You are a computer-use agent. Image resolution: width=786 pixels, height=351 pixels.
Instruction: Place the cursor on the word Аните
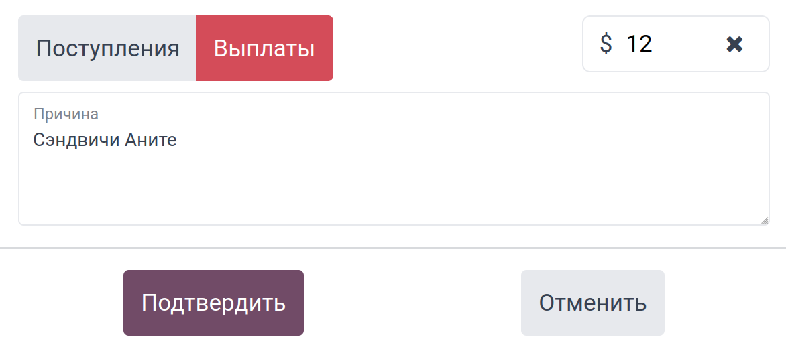point(151,141)
